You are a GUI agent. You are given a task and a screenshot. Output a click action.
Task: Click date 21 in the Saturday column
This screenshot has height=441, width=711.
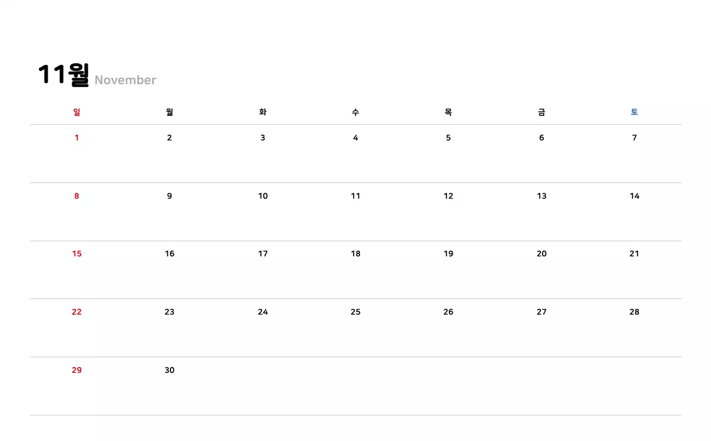pyautogui.click(x=634, y=254)
